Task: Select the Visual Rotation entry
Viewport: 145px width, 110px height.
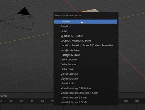Action: pos(86,79)
